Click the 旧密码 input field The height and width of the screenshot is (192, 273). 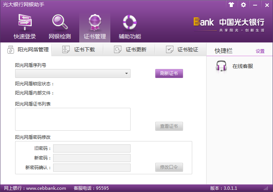[x=92, y=148]
